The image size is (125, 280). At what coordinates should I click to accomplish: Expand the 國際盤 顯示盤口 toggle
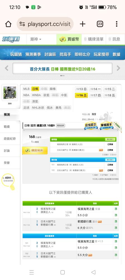110,139
